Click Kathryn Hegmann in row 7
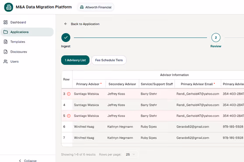This screenshot has width=244, height=162. tap(120, 137)
